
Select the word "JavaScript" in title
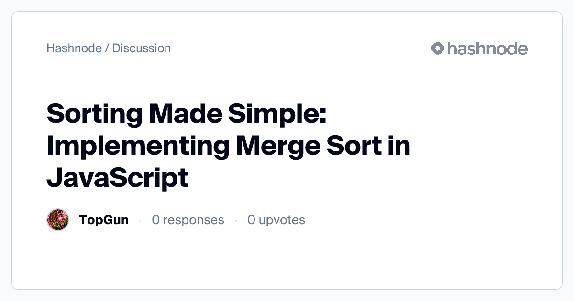click(x=118, y=178)
